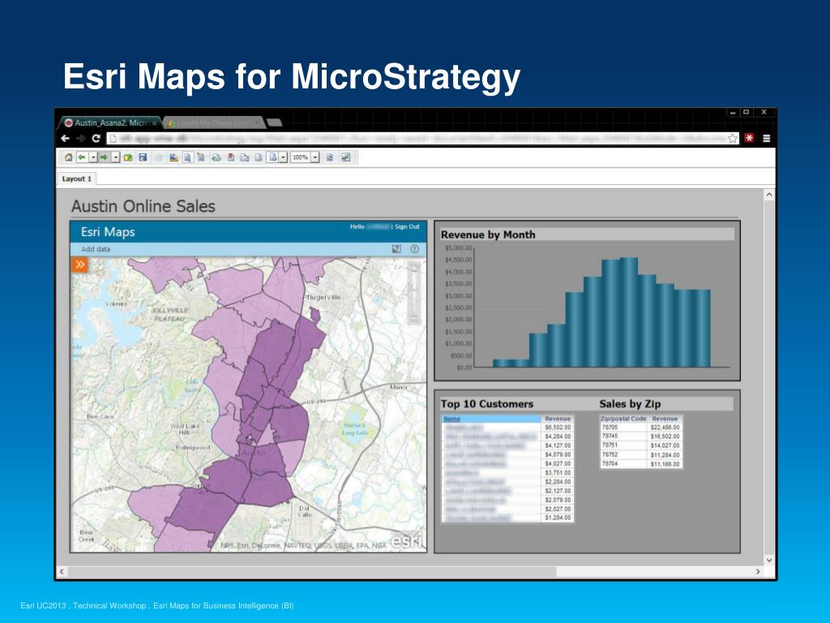Open the 100% zoom level dropdown
The image size is (830, 623).
tap(315, 157)
